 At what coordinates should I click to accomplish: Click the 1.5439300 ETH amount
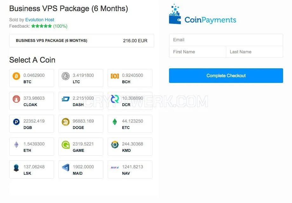coord(34,144)
